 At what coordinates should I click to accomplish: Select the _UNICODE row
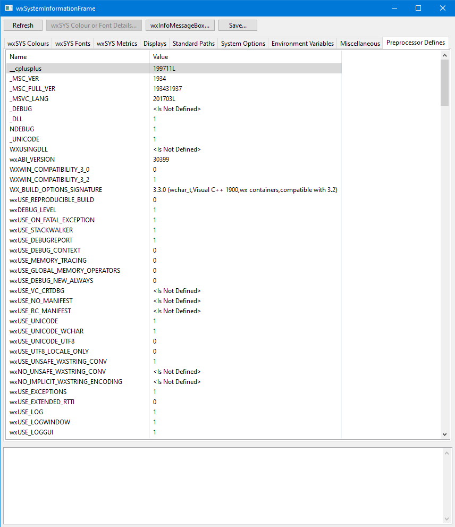click(174, 139)
